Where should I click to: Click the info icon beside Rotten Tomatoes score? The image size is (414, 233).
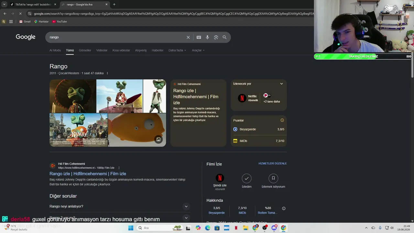click(284, 208)
